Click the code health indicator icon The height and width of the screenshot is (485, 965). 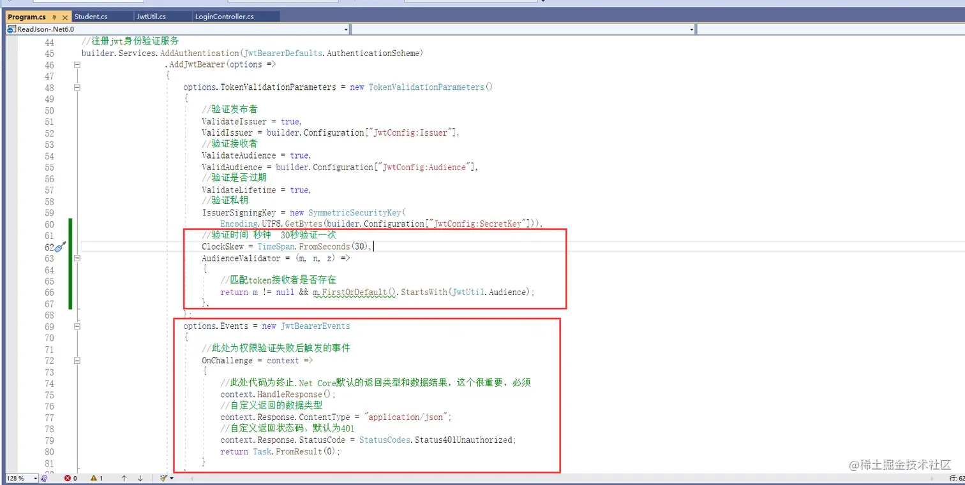coord(44,478)
